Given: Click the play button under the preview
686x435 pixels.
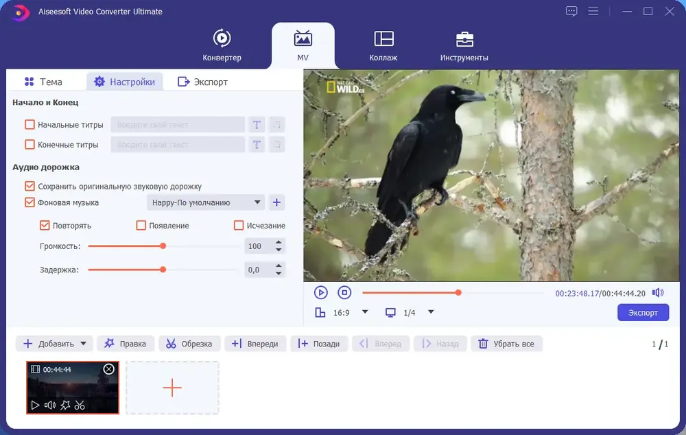Looking at the screenshot, I should [320, 292].
